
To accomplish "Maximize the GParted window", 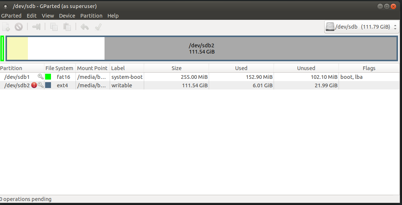I will click(387, 6).
